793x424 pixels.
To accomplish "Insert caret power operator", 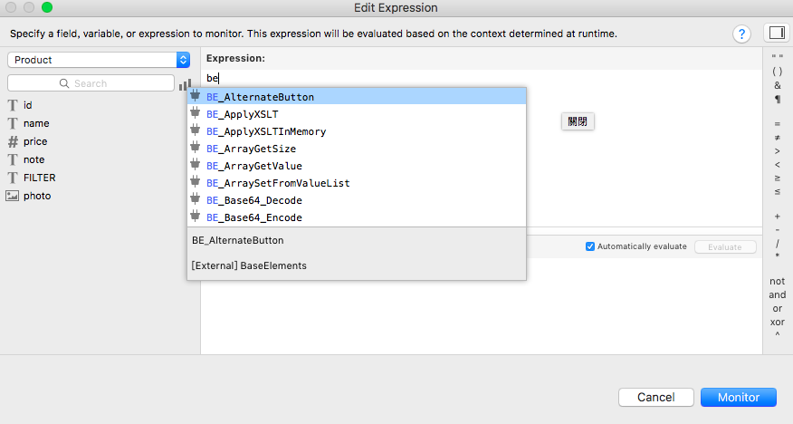I will pos(778,335).
